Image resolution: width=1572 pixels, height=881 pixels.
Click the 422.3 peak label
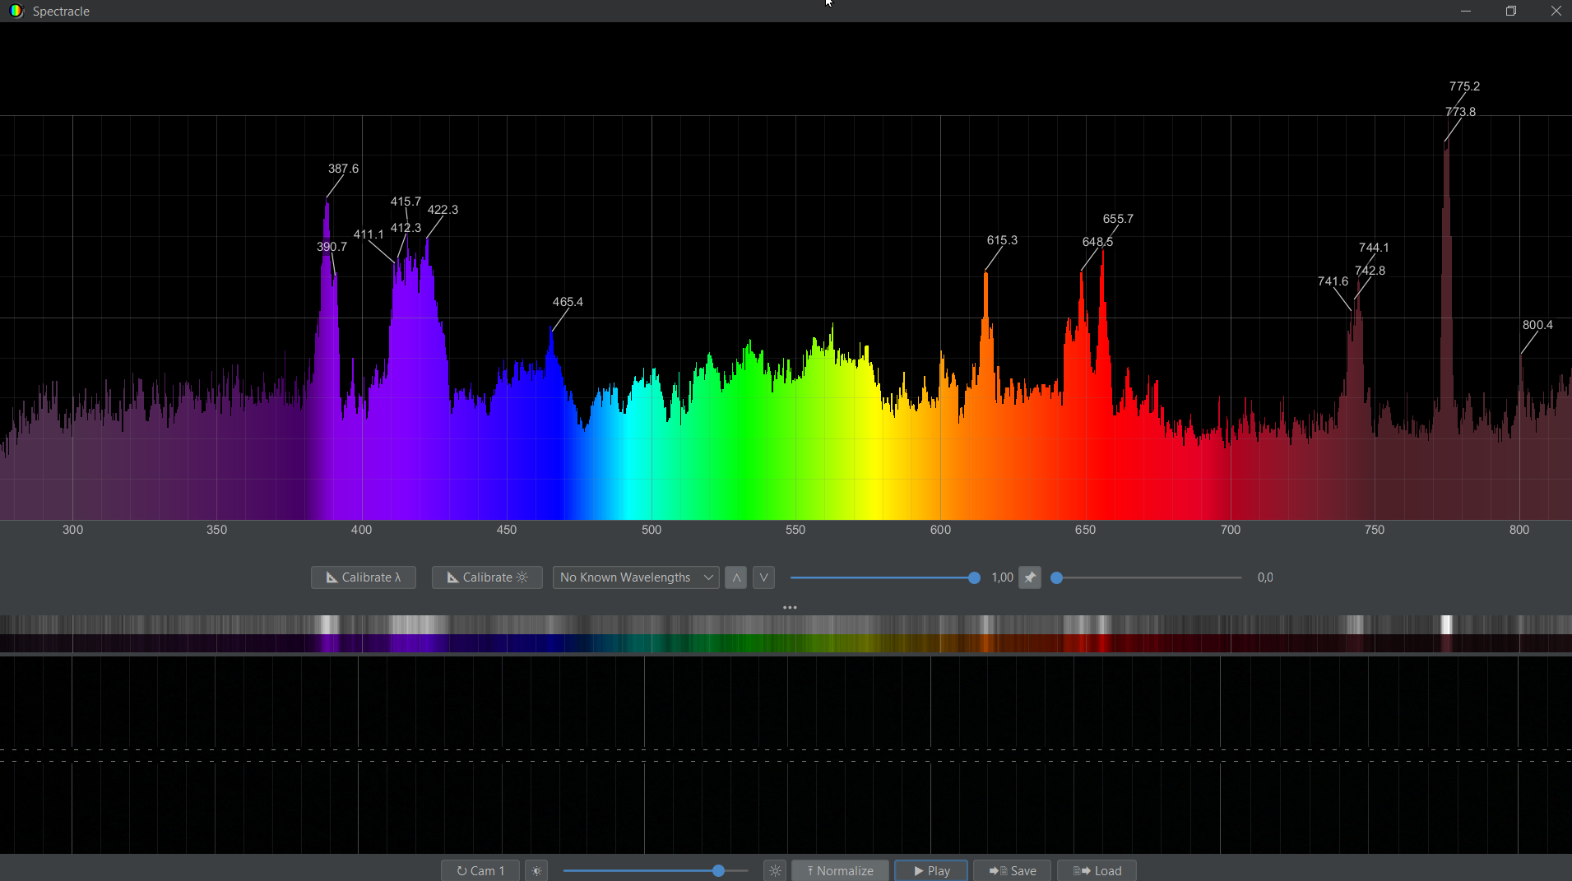(x=443, y=210)
